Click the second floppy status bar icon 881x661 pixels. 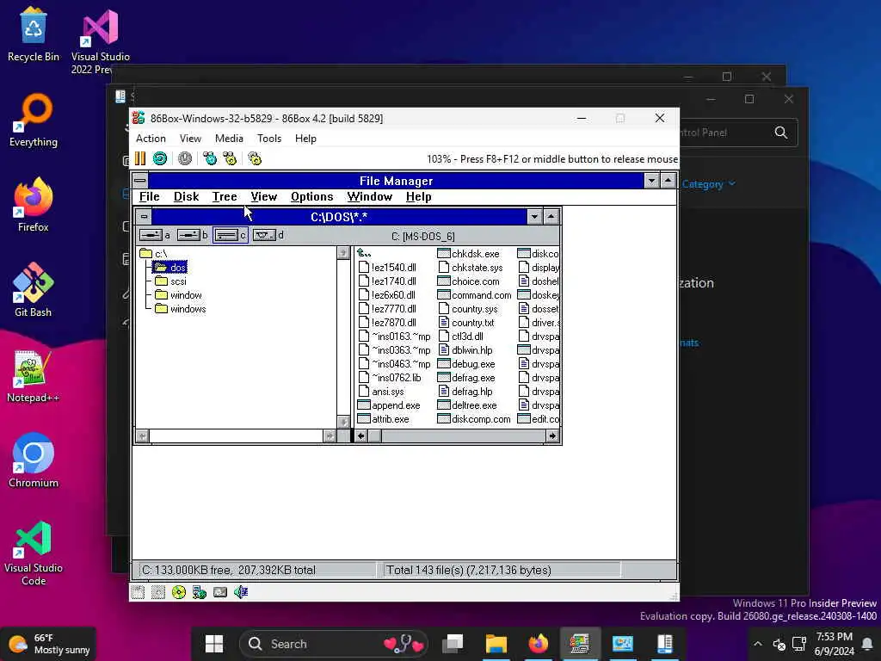(158, 592)
